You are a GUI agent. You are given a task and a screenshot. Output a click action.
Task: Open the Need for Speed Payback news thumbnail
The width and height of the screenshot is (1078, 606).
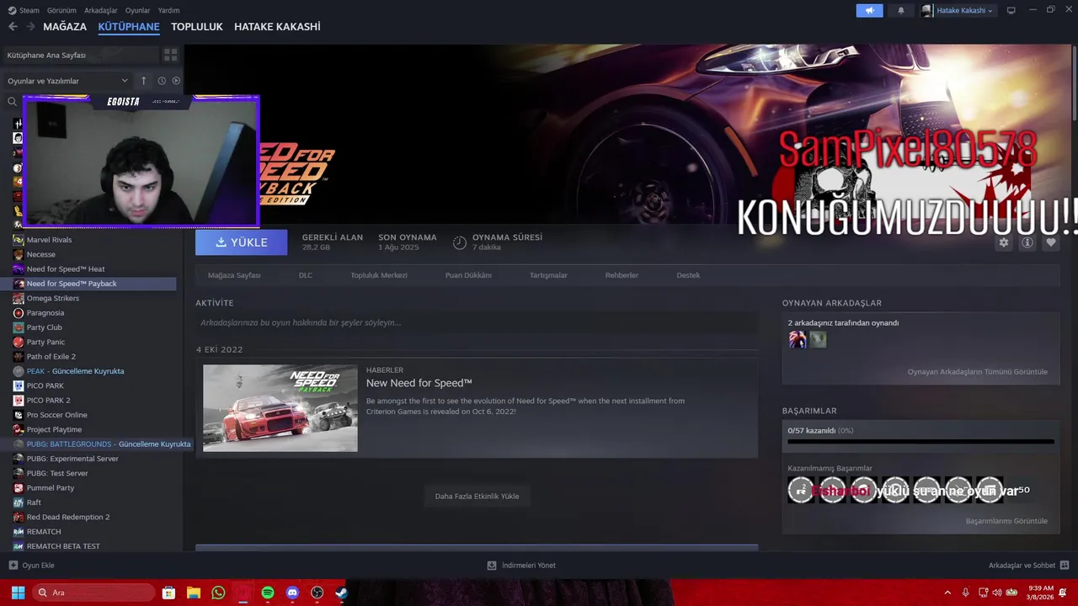click(280, 408)
